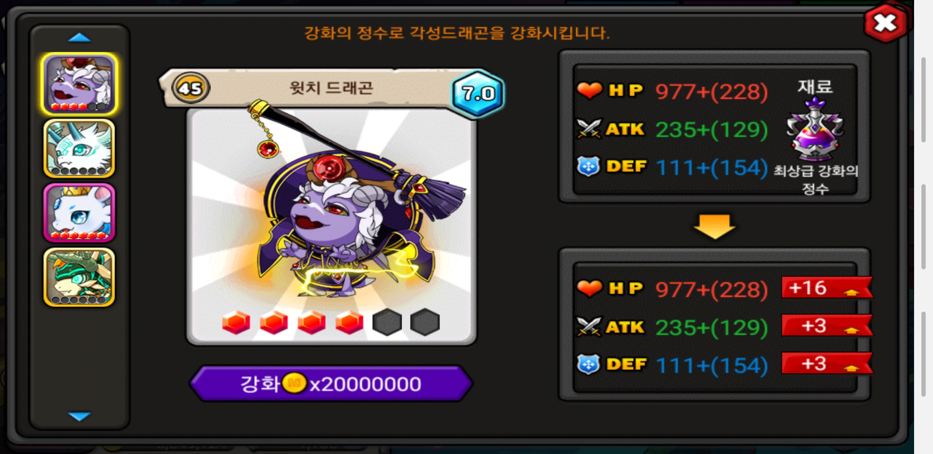Click the purple 강화 upgrade button
Viewport: 933px width, 454px height.
point(331,384)
